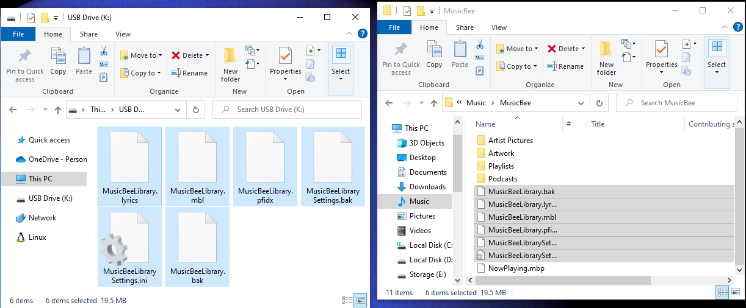Switch to large icons view in USB Drive window
The height and width of the screenshot is (308, 746).
360,300
